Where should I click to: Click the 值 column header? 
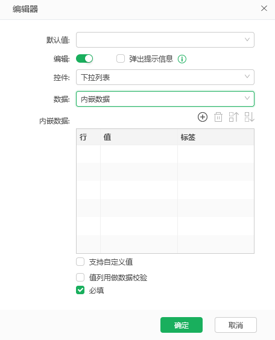pyautogui.click(x=139, y=137)
